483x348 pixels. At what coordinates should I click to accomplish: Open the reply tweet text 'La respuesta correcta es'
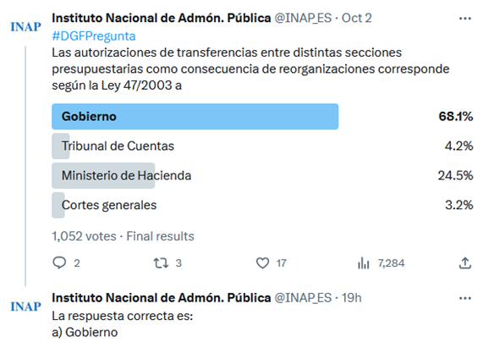pyautogui.click(x=123, y=316)
